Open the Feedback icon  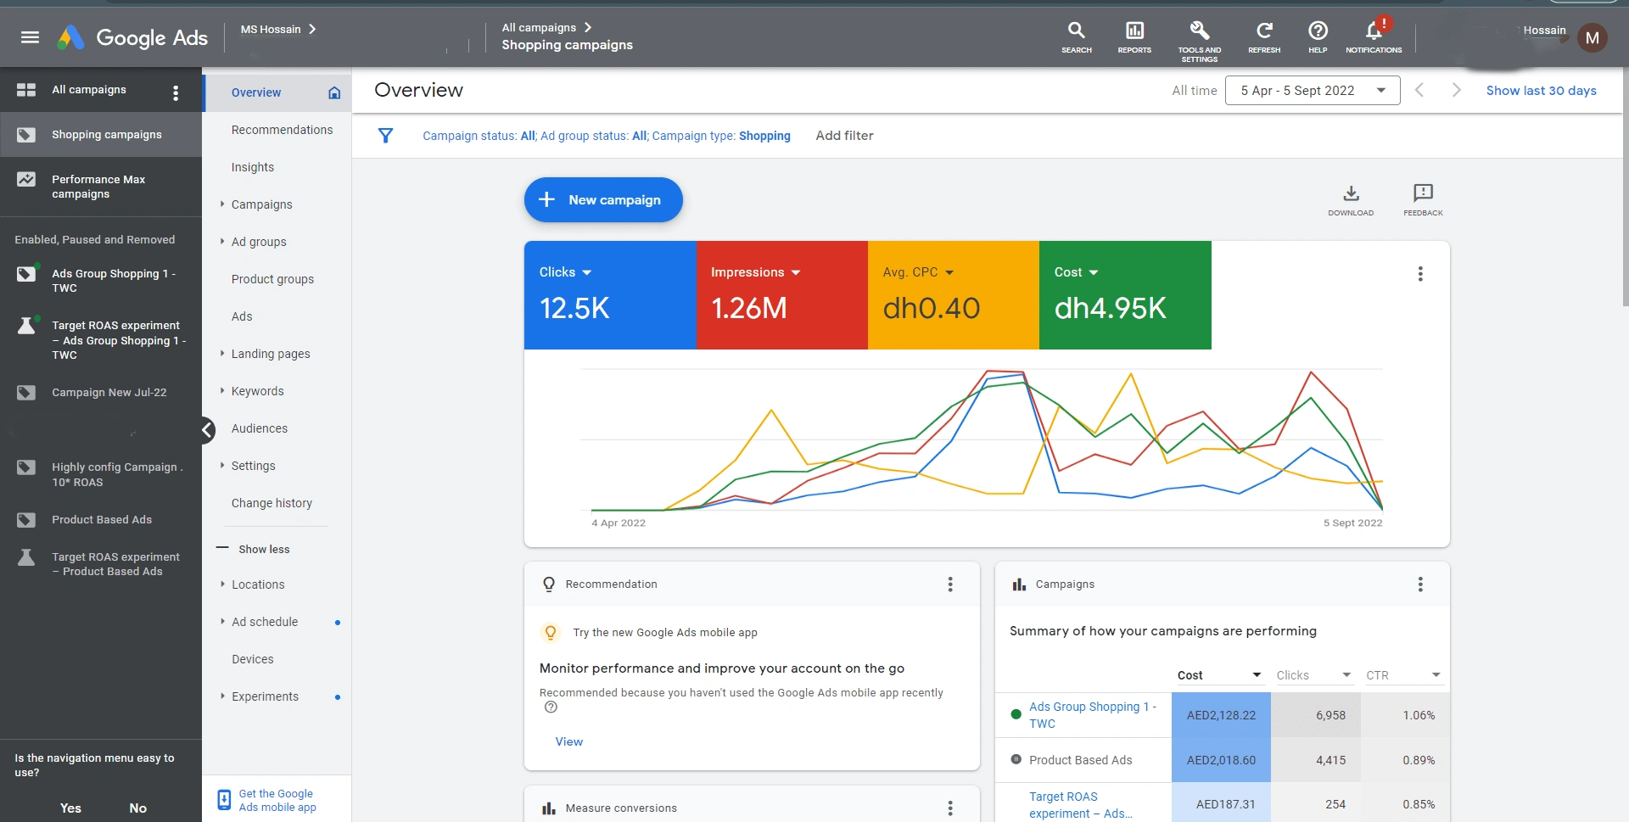[x=1423, y=200]
